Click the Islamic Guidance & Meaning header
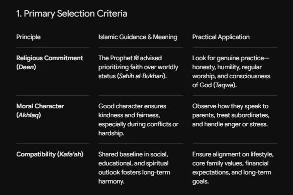 [138, 37]
